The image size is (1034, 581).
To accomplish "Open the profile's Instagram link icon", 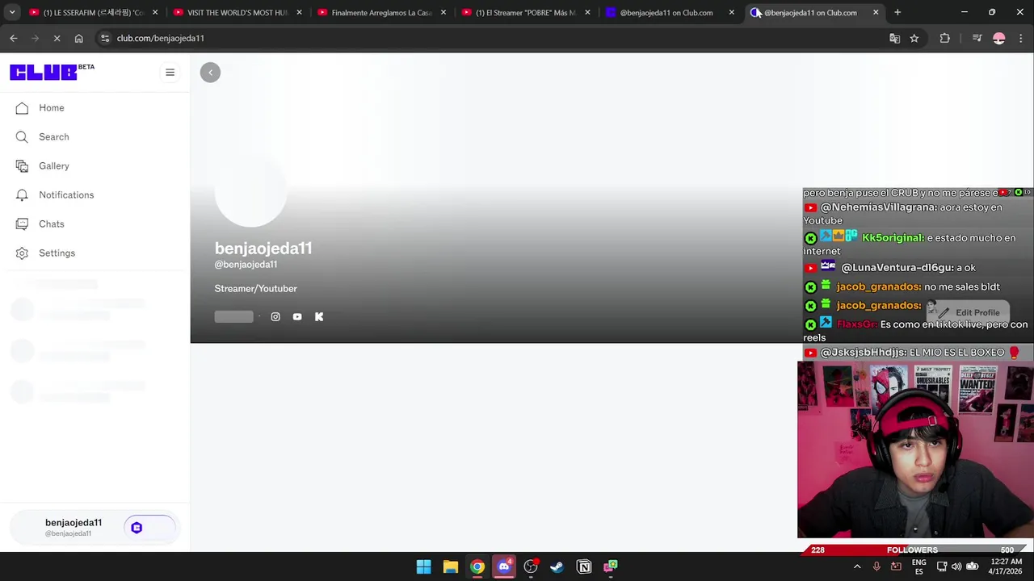I will click(x=275, y=317).
